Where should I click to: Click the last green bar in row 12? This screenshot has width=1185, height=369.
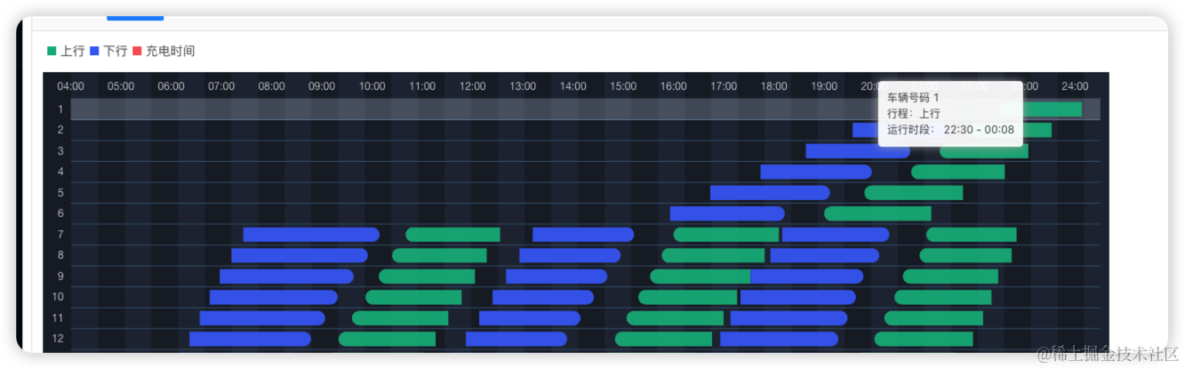(x=924, y=339)
